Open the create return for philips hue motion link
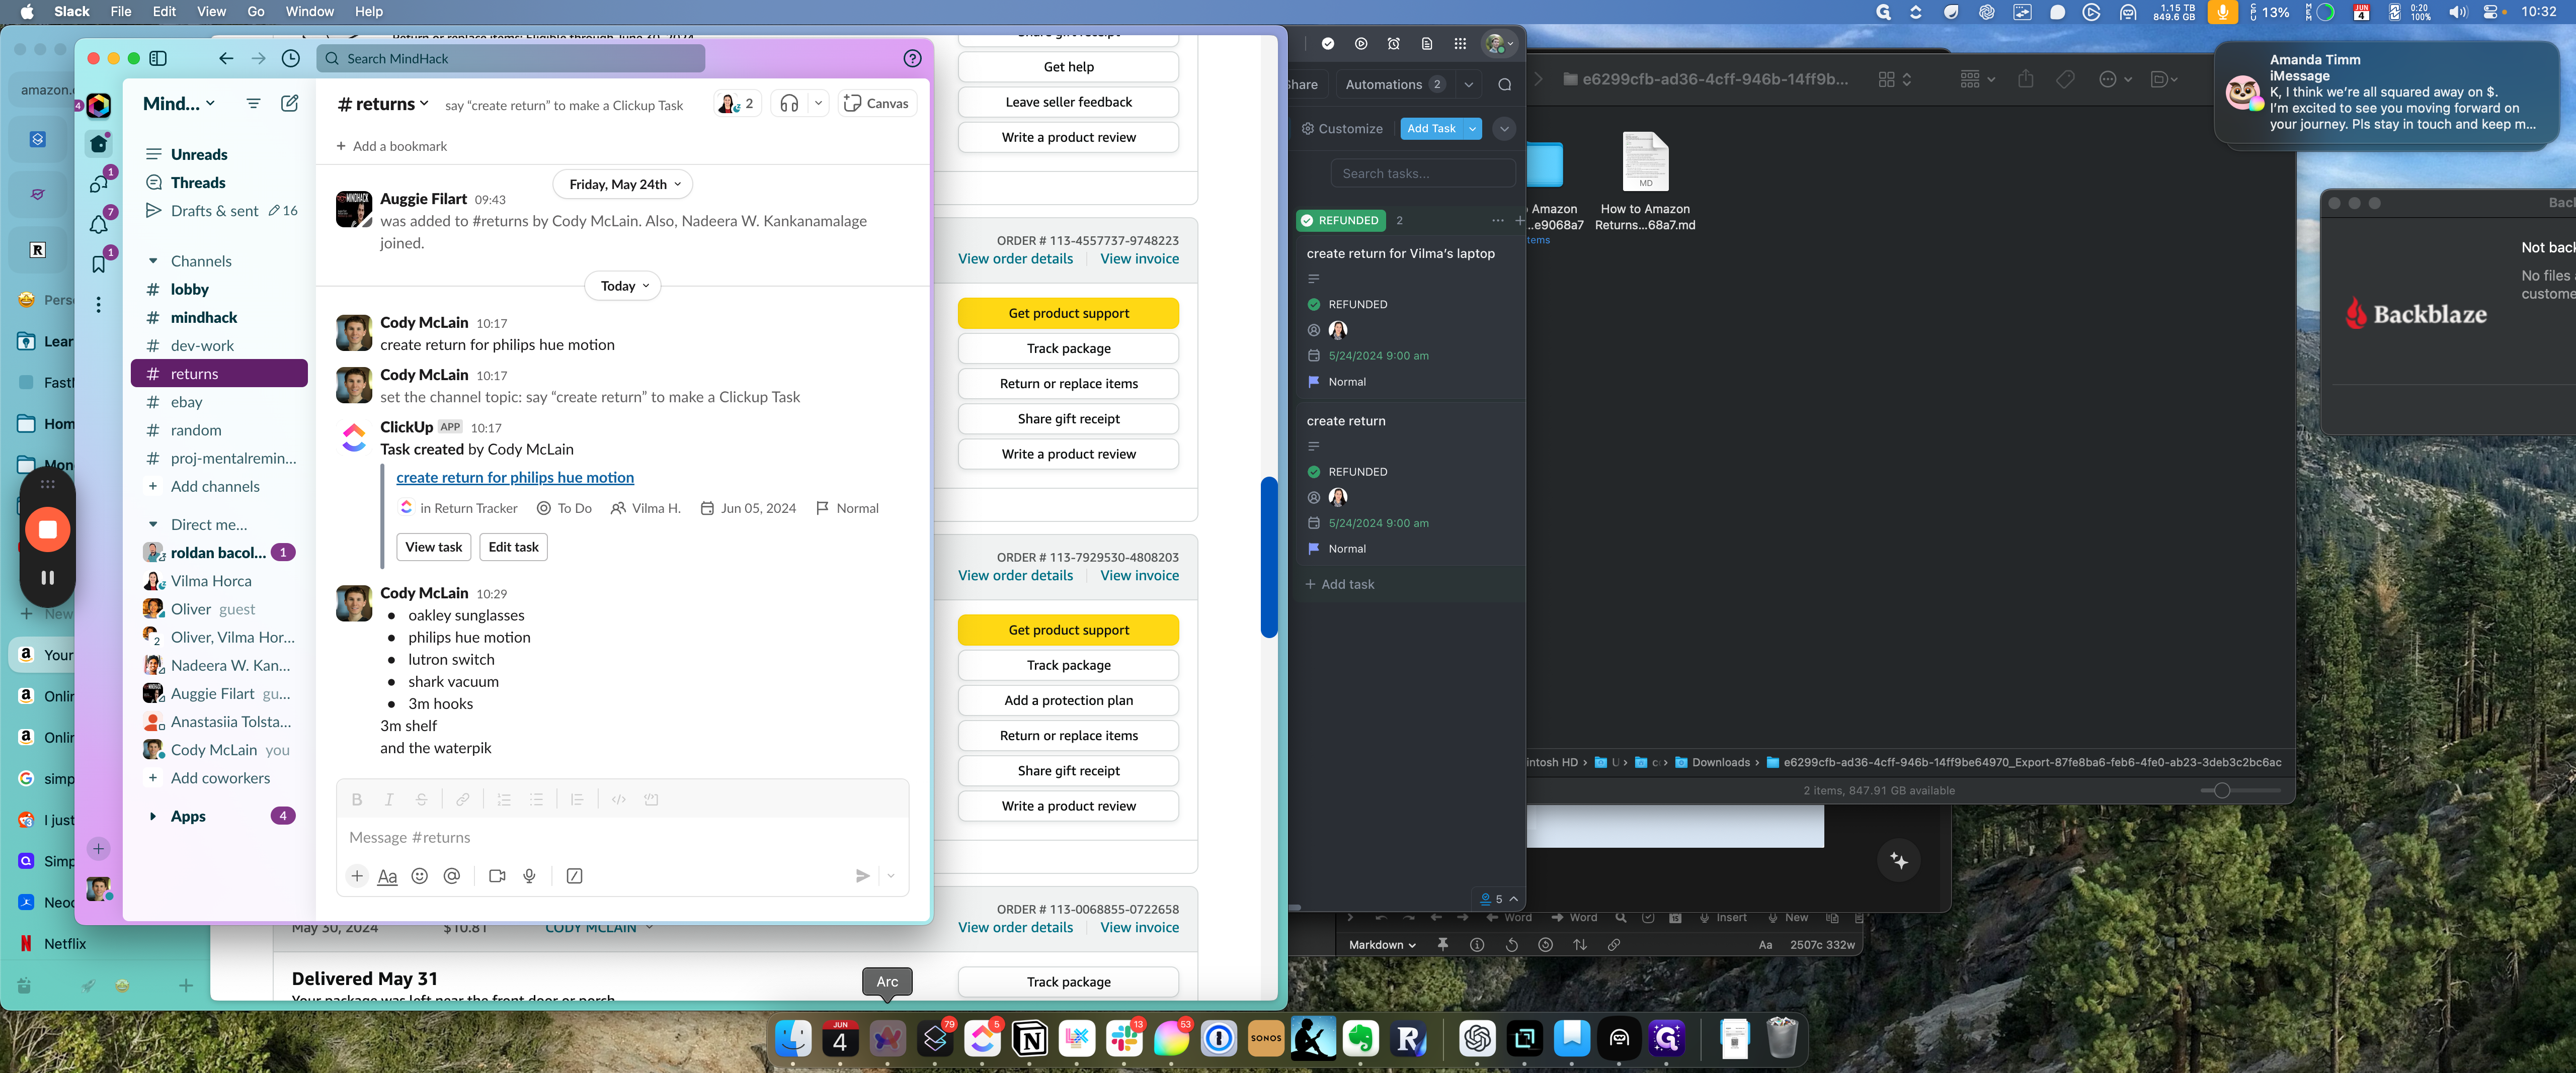This screenshot has width=2576, height=1073. point(515,478)
